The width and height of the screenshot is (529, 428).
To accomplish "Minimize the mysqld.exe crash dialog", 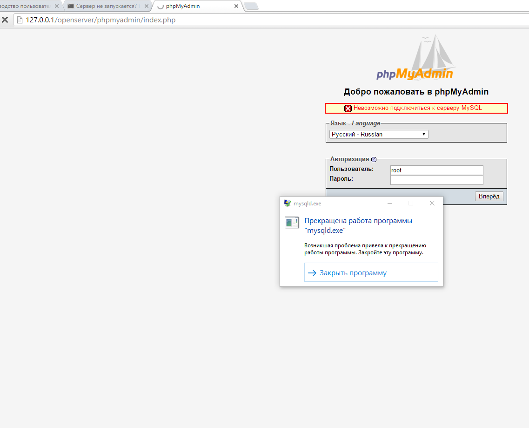I will pos(389,203).
